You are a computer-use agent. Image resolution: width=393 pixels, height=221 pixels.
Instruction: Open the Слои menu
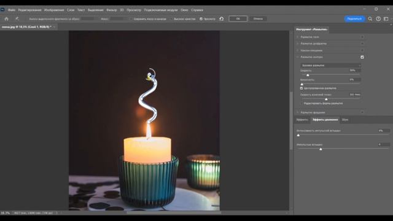pyautogui.click(x=71, y=10)
